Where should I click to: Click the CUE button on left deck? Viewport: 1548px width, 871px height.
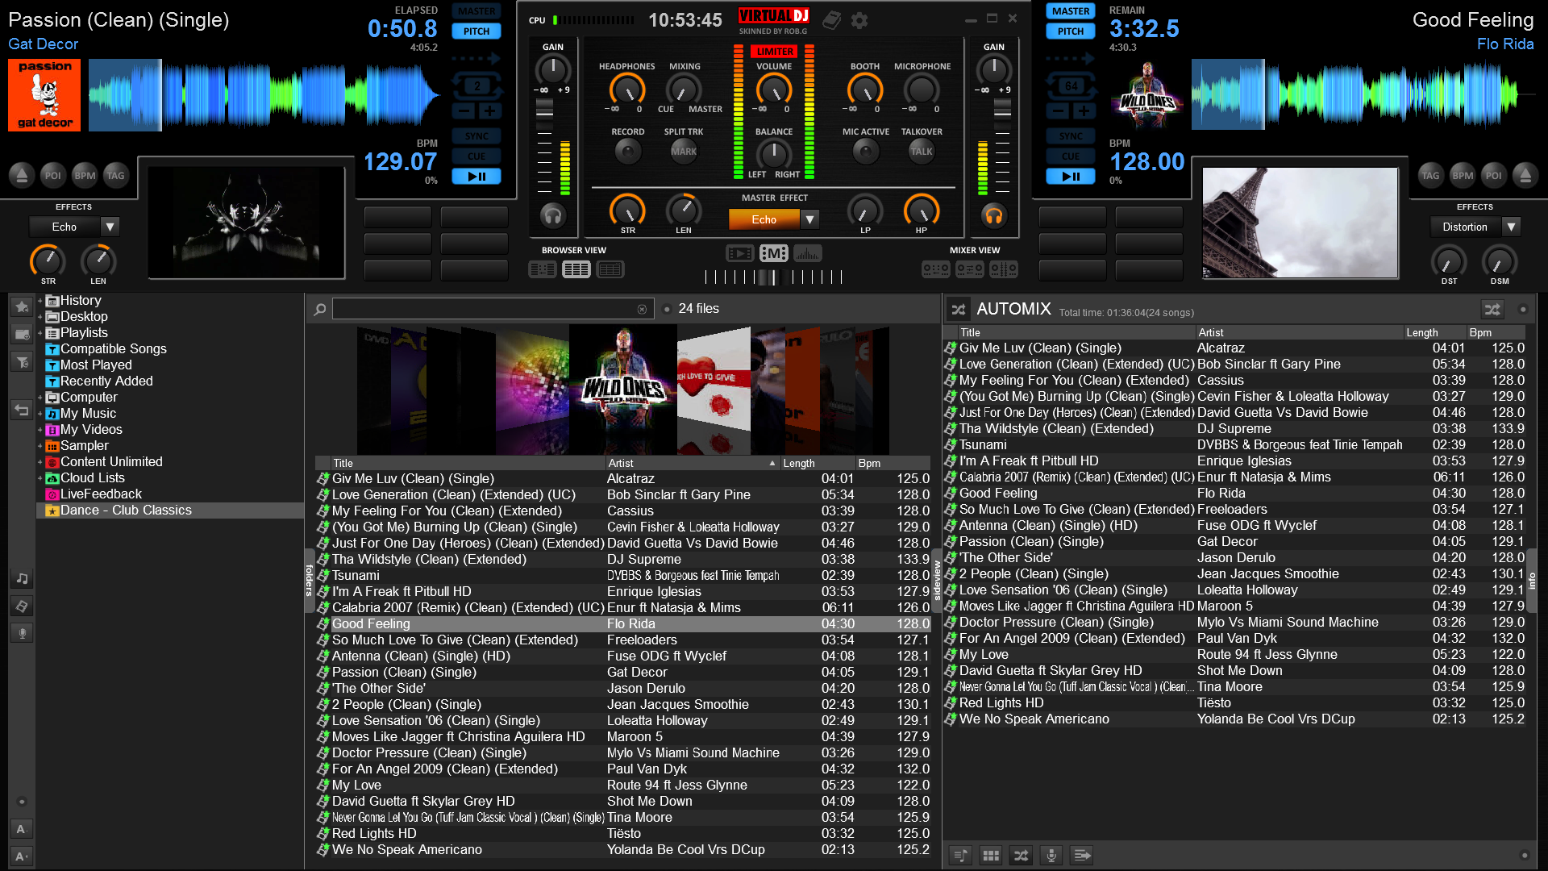[477, 156]
